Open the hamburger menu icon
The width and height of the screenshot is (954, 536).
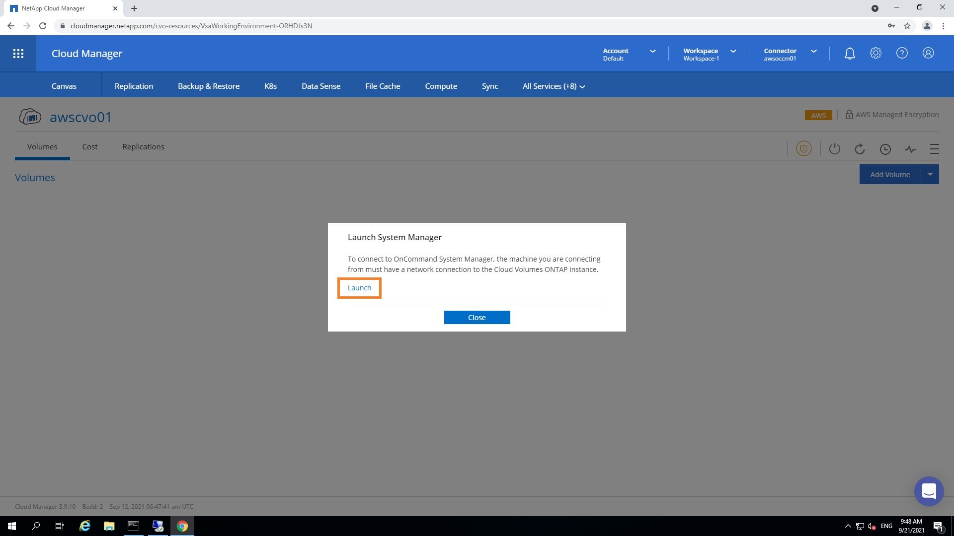click(x=934, y=149)
